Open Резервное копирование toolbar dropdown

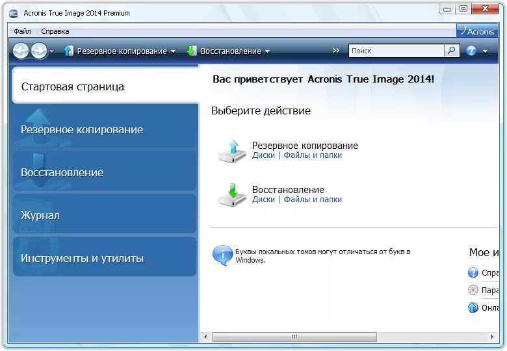[x=174, y=51]
